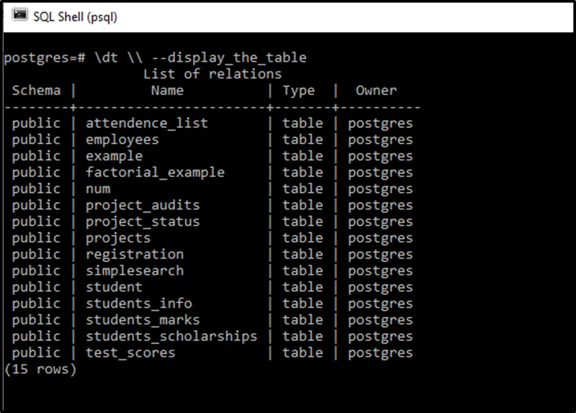The height and width of the screenshot is (413, 576).
Task: Click the "(15 rows)" result count text
Action: pyautogui.click(x=41, y=369)
